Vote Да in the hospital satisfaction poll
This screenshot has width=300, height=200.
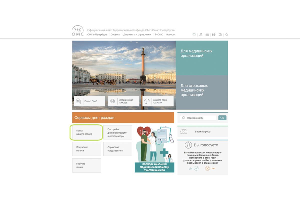(x=196, y=168)
